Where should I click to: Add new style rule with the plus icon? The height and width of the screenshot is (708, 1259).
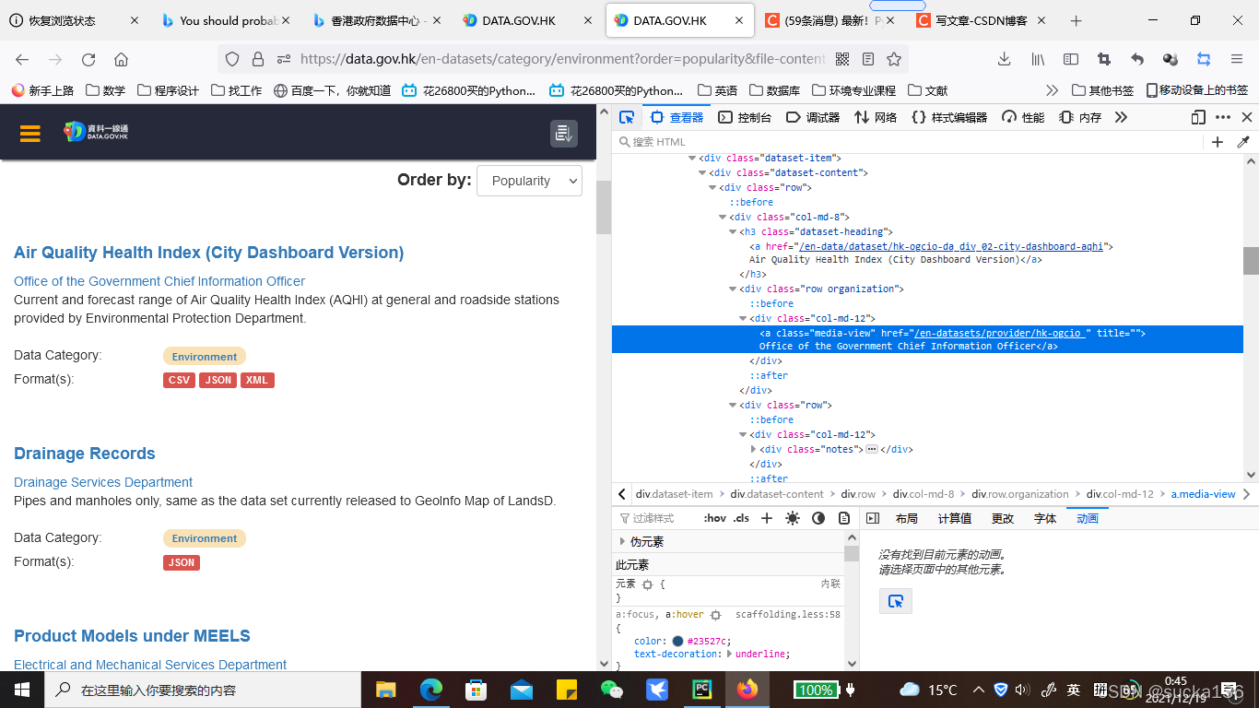point(767,518)
